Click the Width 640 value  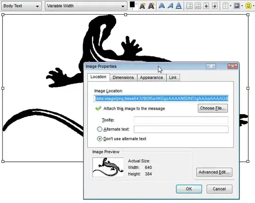tap(148, 168)
